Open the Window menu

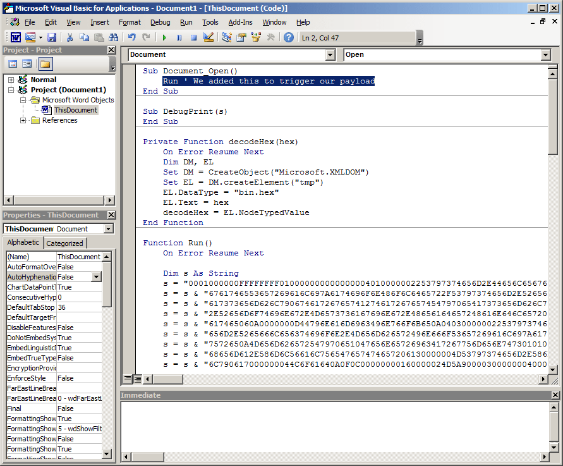[274, 22]
